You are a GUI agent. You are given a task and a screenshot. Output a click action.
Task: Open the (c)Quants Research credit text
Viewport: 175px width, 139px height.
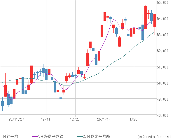tap(155, 136)
